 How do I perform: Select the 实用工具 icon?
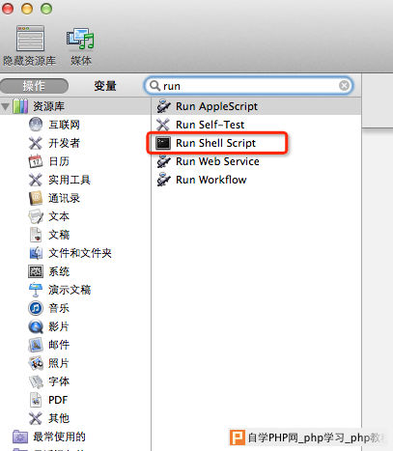(36, 180)
